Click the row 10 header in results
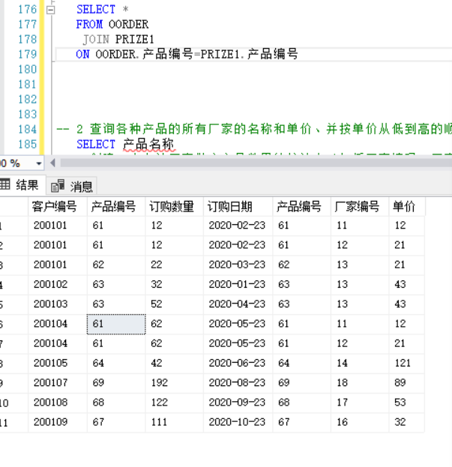The width and height of the screenshot is (452, 467). coord(14,403)
